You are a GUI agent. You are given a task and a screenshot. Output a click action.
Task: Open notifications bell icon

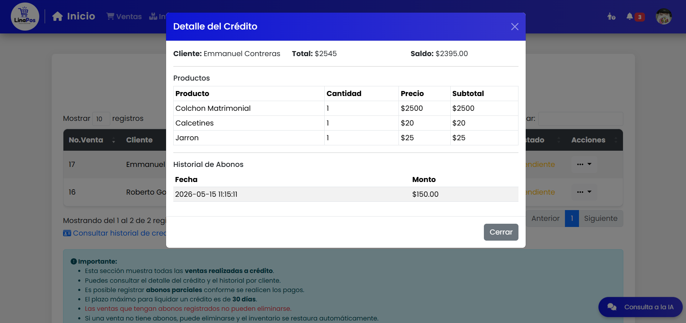point(629,17)
